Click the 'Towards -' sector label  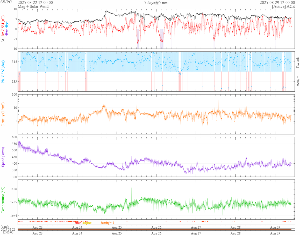pos(297,62)
